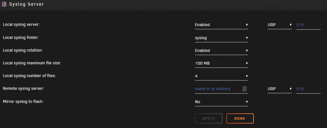Screen dimensions: 327x128
Task: Click the Done button
Action: click(x=240, y=119)
